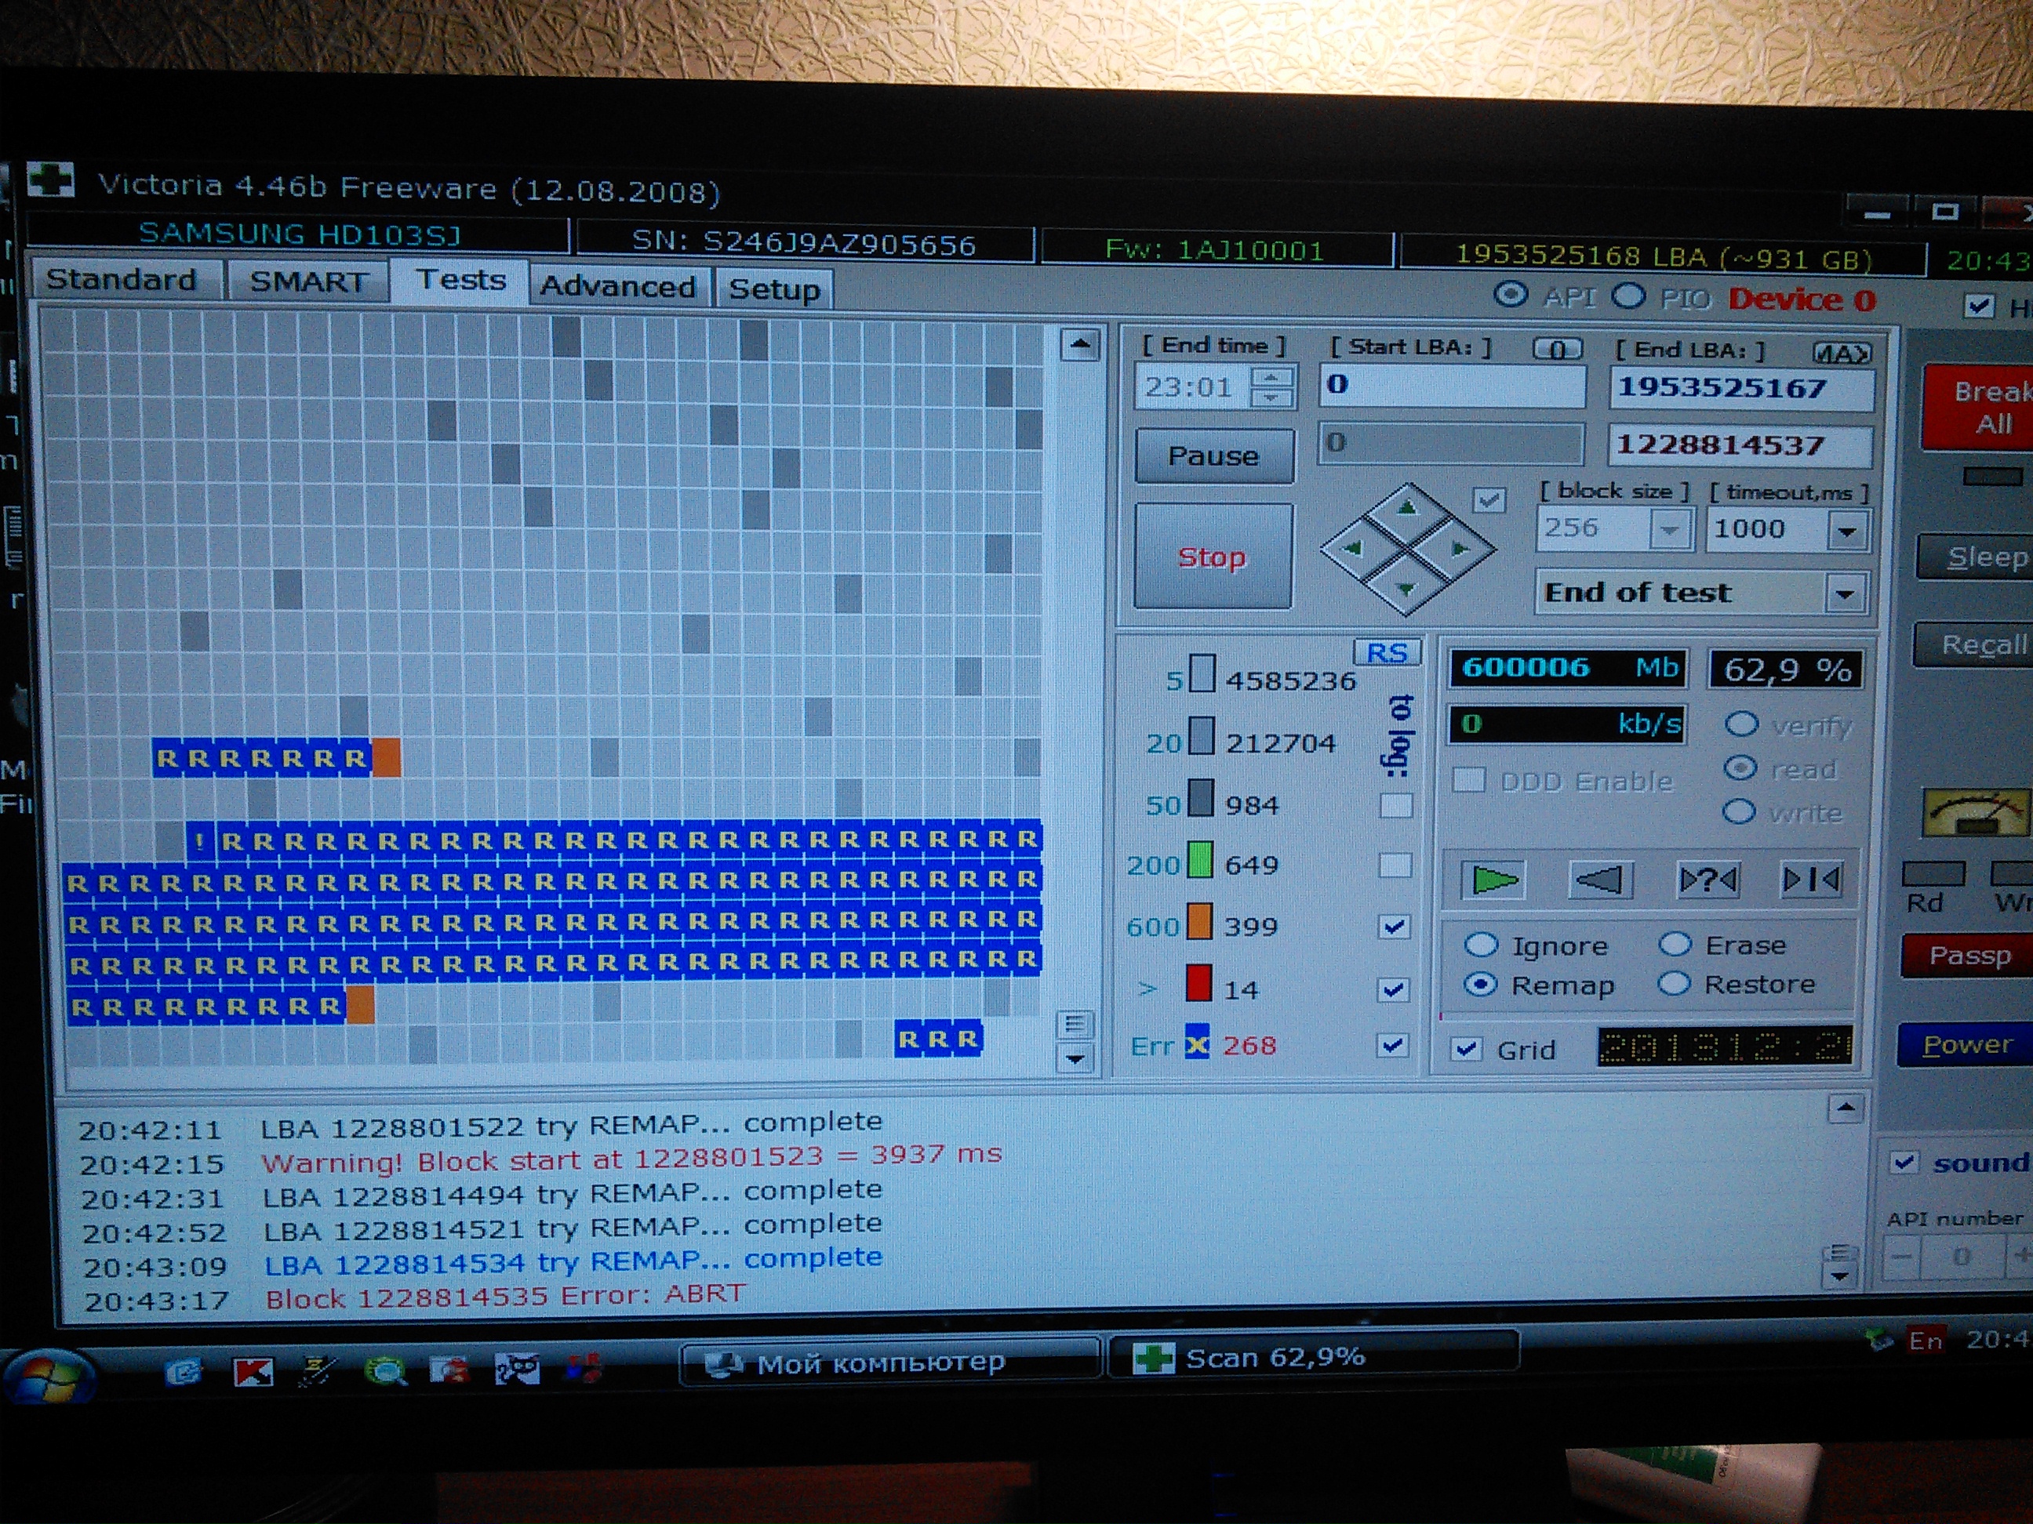
Task: Click the list icon above the grid's down arrow
Action: tap(1075, 1023)
